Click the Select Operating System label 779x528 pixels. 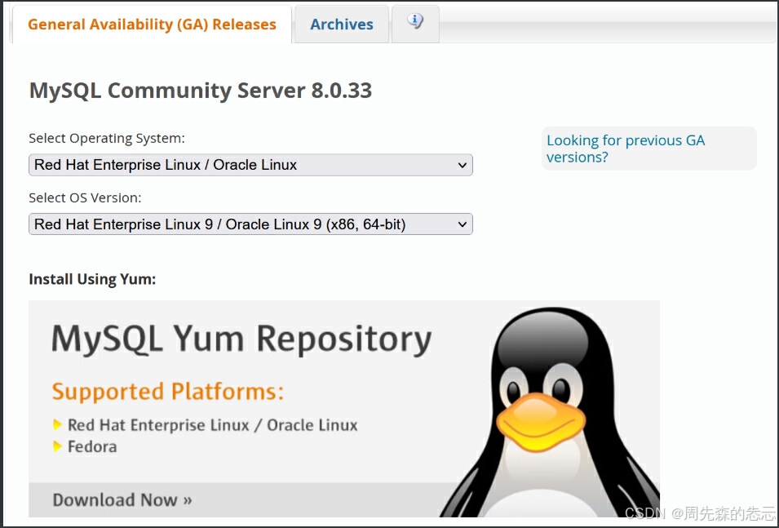coord(107,138)
